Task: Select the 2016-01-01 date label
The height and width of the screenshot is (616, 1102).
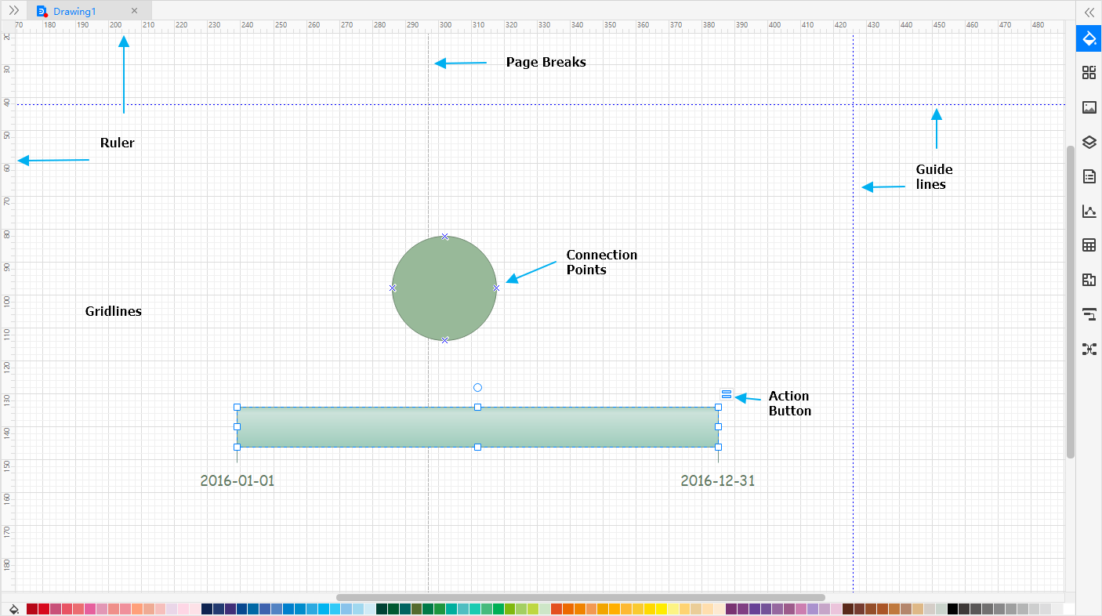Action: click(237, 480)
